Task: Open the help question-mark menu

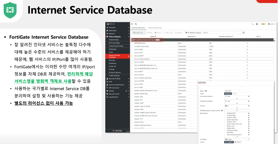Action: coord(257,24)
